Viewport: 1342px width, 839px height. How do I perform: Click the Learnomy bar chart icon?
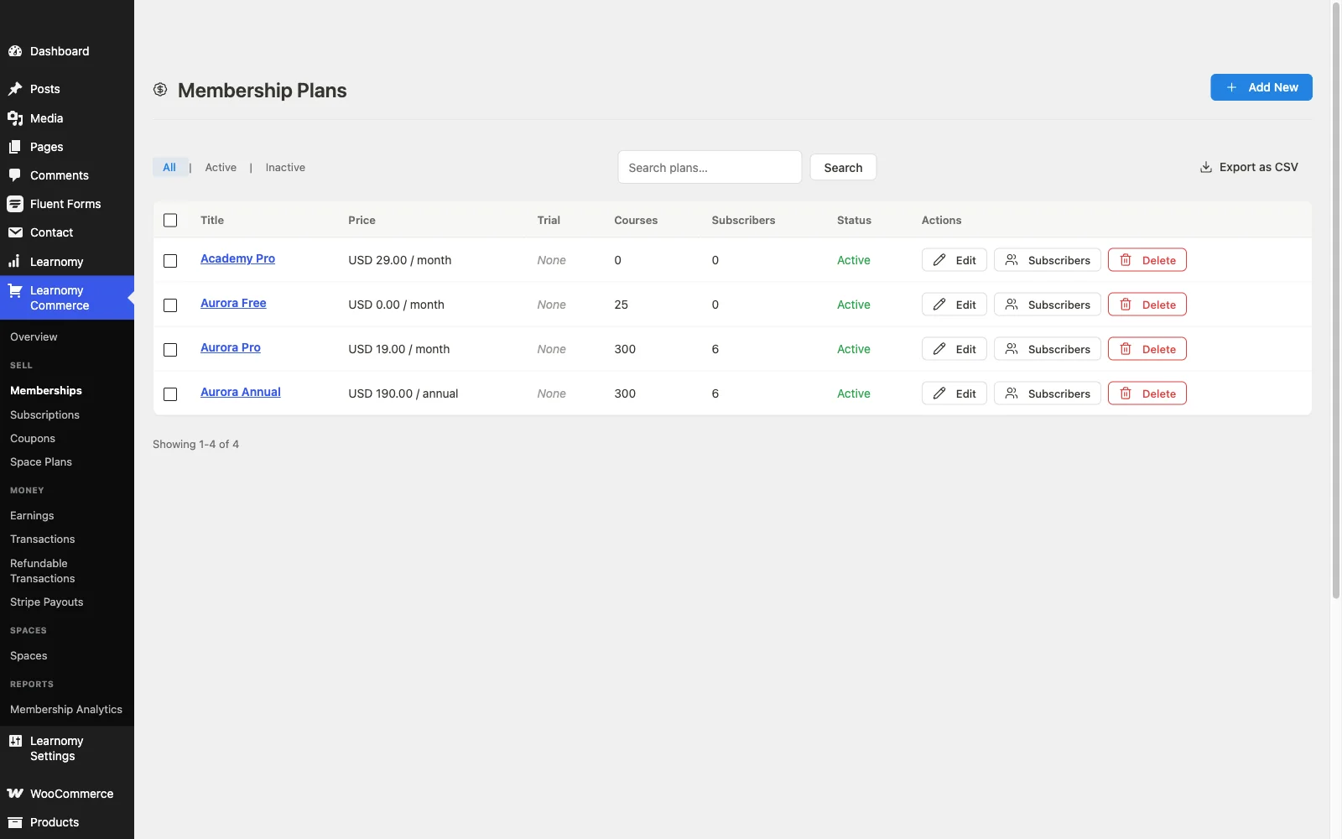[x=15, y=262]
